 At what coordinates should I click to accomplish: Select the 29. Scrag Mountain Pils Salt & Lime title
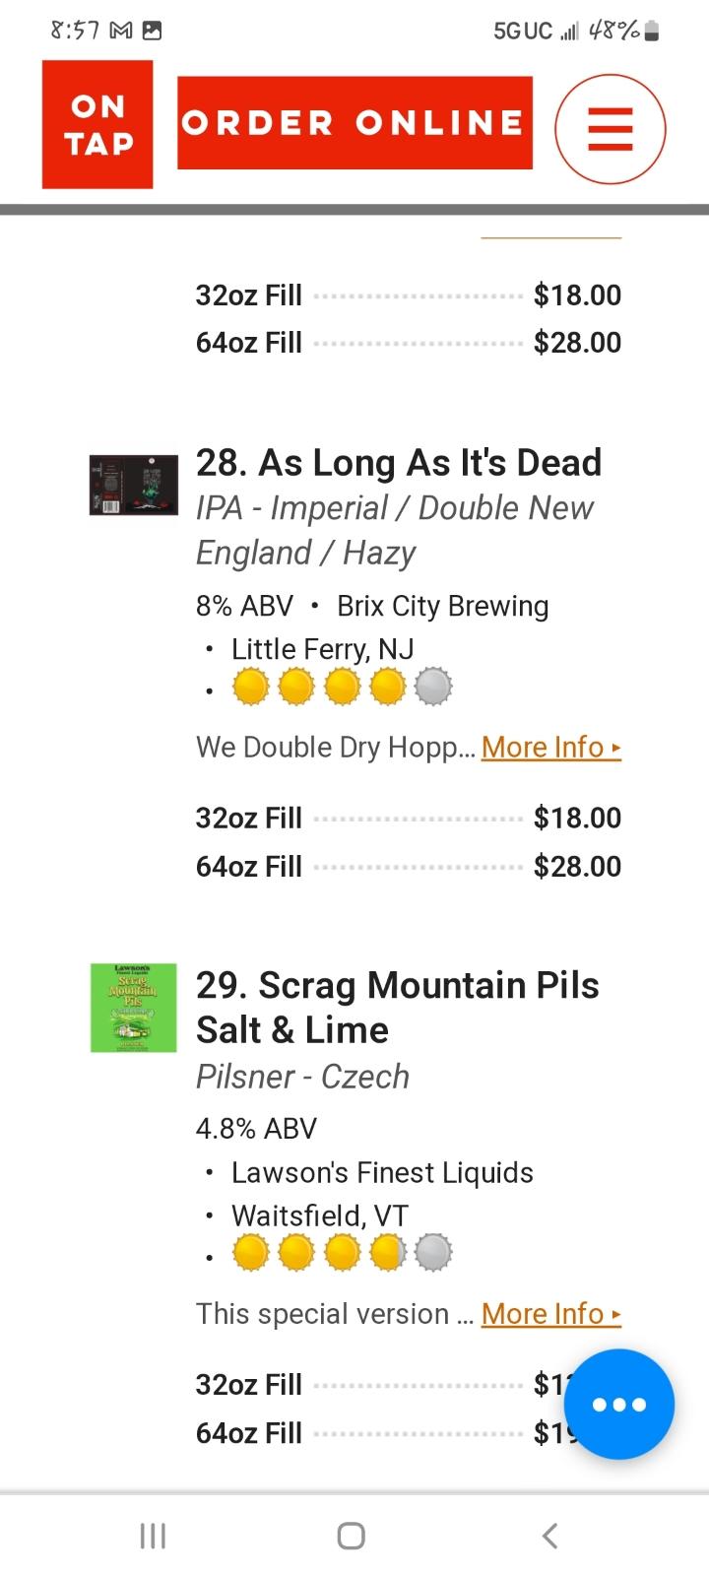398,1008
